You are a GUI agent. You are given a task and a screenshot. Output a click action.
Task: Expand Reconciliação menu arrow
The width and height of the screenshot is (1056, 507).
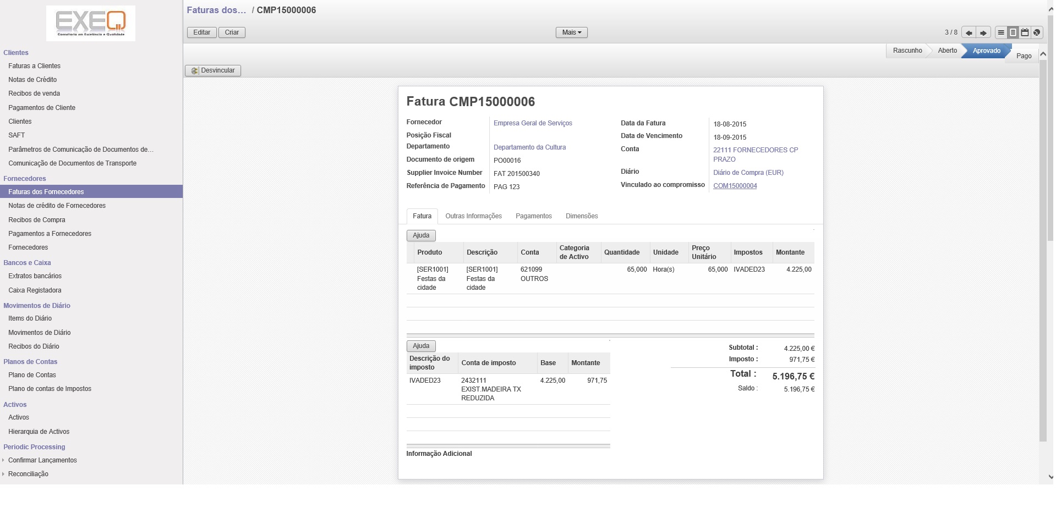click(3, 474)
